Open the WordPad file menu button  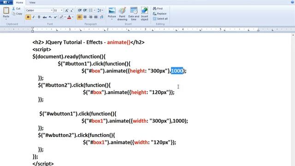pyautogui.click(x=6, y=2)
